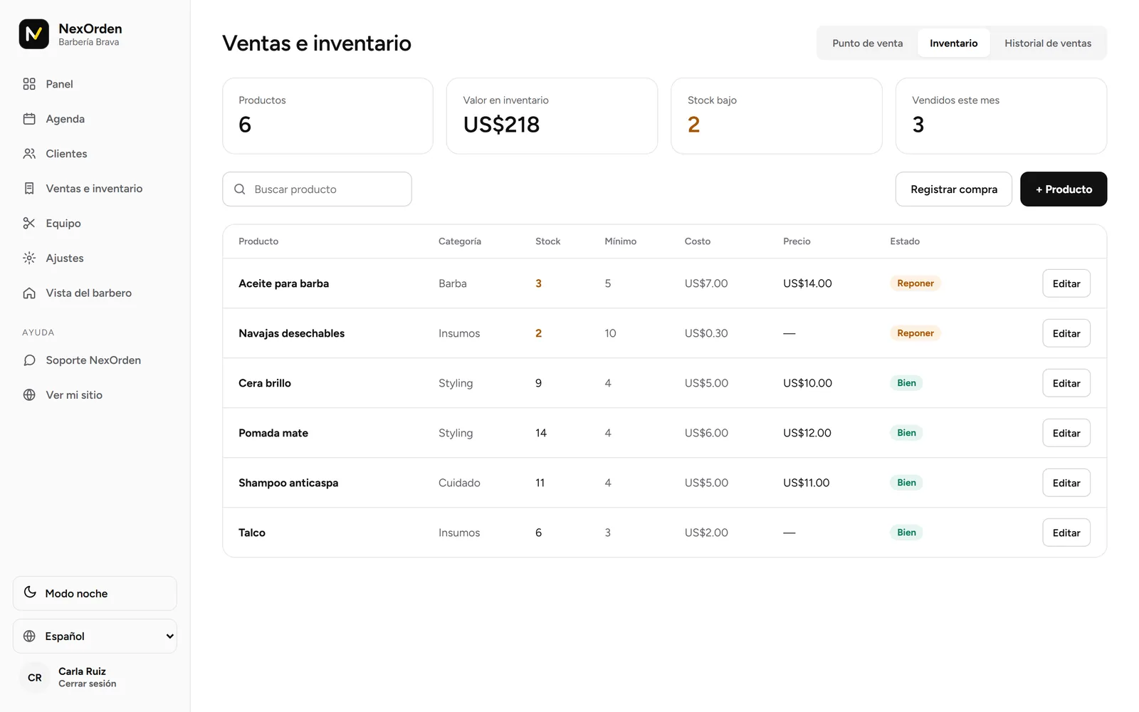Click the Pomada mate product name
Viewport: 1139px width, 712px height.
click(273, 433)
